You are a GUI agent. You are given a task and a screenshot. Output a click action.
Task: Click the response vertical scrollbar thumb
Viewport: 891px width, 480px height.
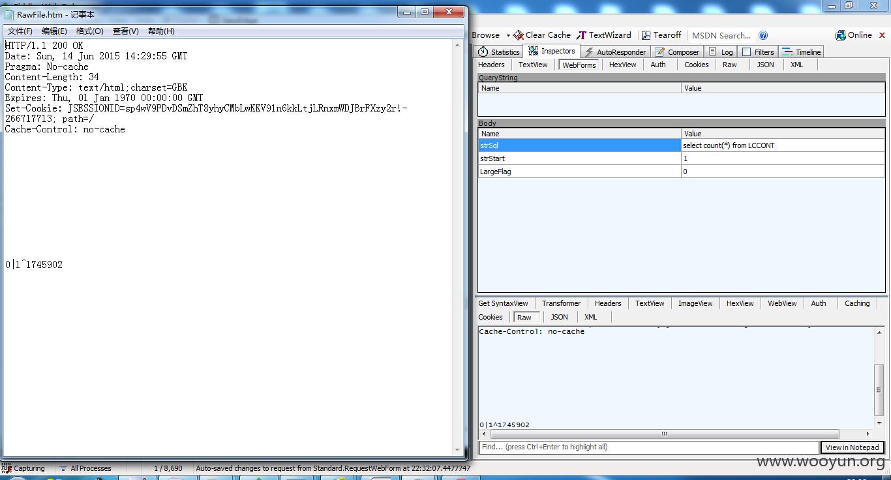[879, 389]
